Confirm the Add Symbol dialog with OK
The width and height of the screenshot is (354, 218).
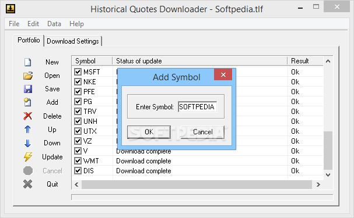click(x=149, y=132)
